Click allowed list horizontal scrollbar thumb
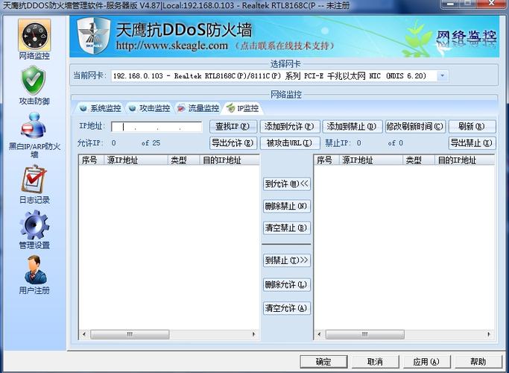509x373 pixels. (130, 334)
